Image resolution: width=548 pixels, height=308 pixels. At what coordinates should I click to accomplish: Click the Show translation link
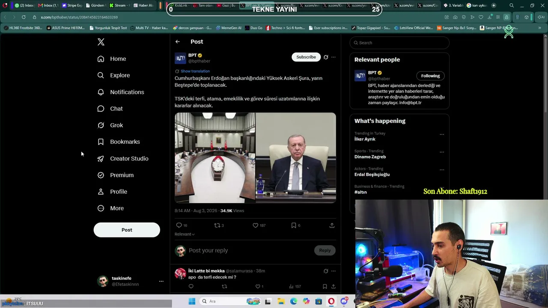[195, 71]
